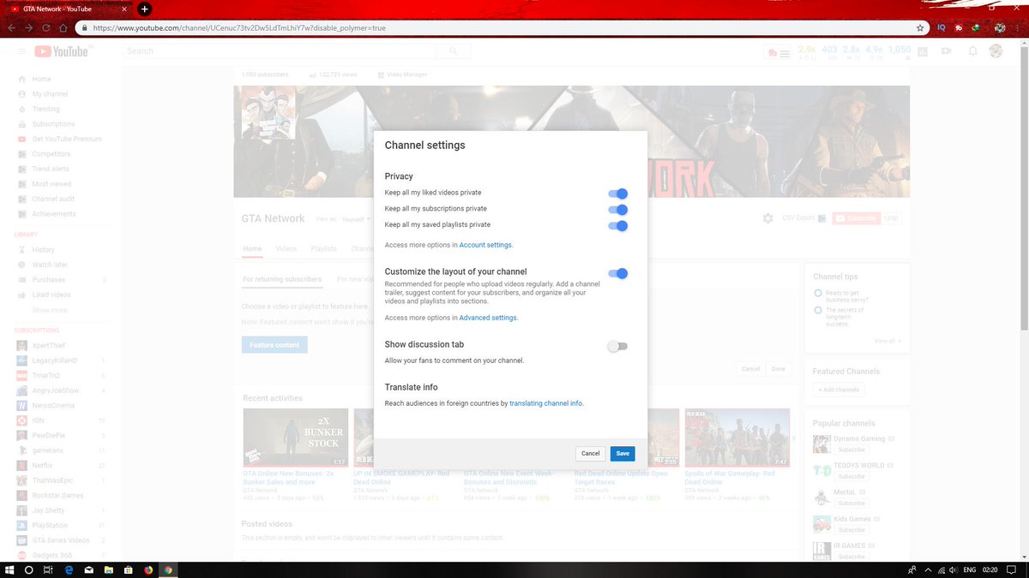Select Get YouTube Premium in sidebar
1029x578 pixels.
(67, 139)
